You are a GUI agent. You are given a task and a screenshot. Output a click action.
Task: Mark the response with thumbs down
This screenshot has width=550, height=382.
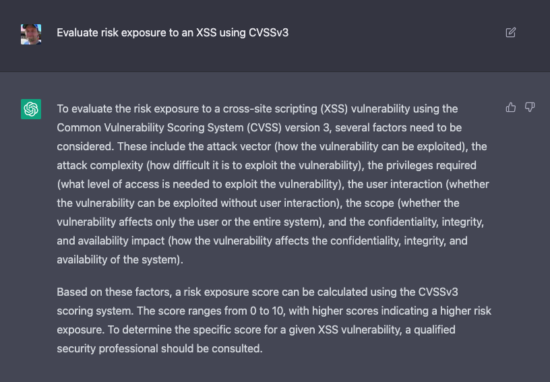tap(530, 107)
